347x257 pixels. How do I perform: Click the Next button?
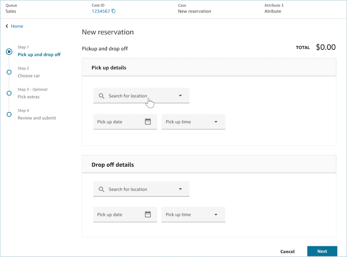click(322, 251)
